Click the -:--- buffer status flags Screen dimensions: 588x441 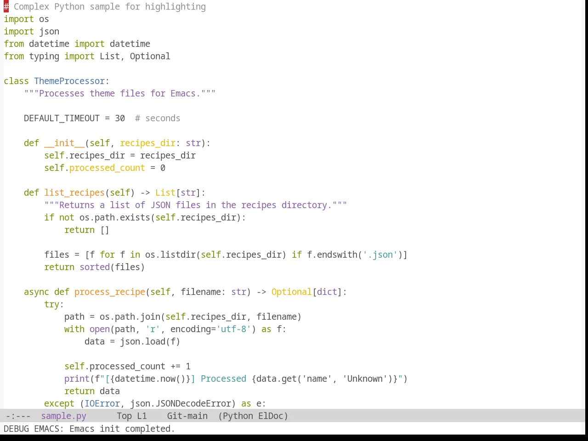pos(18,416)
